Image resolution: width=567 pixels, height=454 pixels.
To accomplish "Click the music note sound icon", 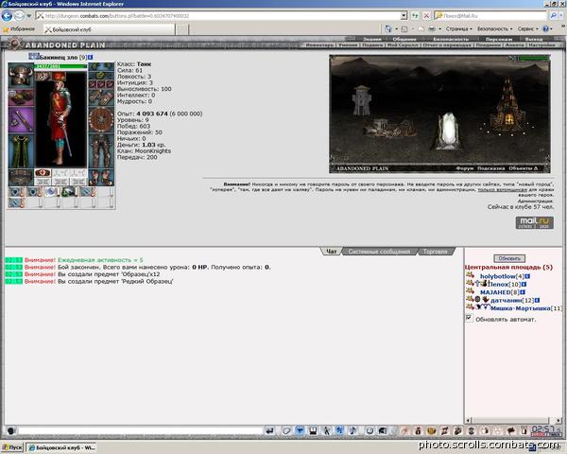I will click(352, 431).
